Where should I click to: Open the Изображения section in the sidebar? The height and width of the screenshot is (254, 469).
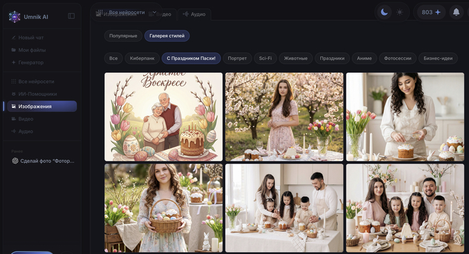[x=42, y=106]
